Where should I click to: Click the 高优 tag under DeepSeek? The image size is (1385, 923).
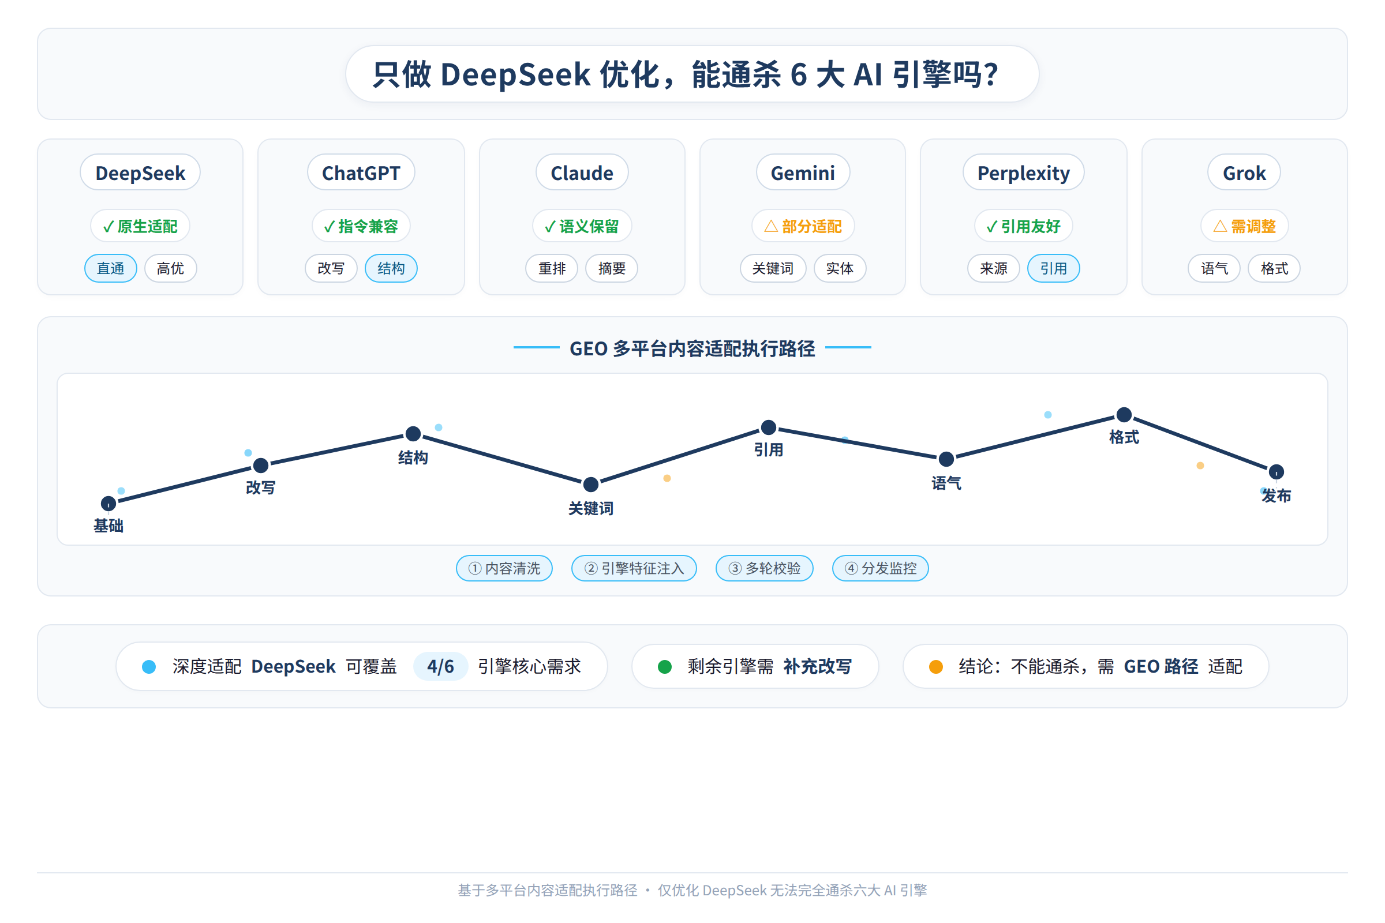(x=171, y=268)
